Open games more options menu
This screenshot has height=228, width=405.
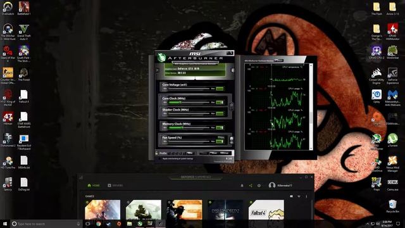306,196
